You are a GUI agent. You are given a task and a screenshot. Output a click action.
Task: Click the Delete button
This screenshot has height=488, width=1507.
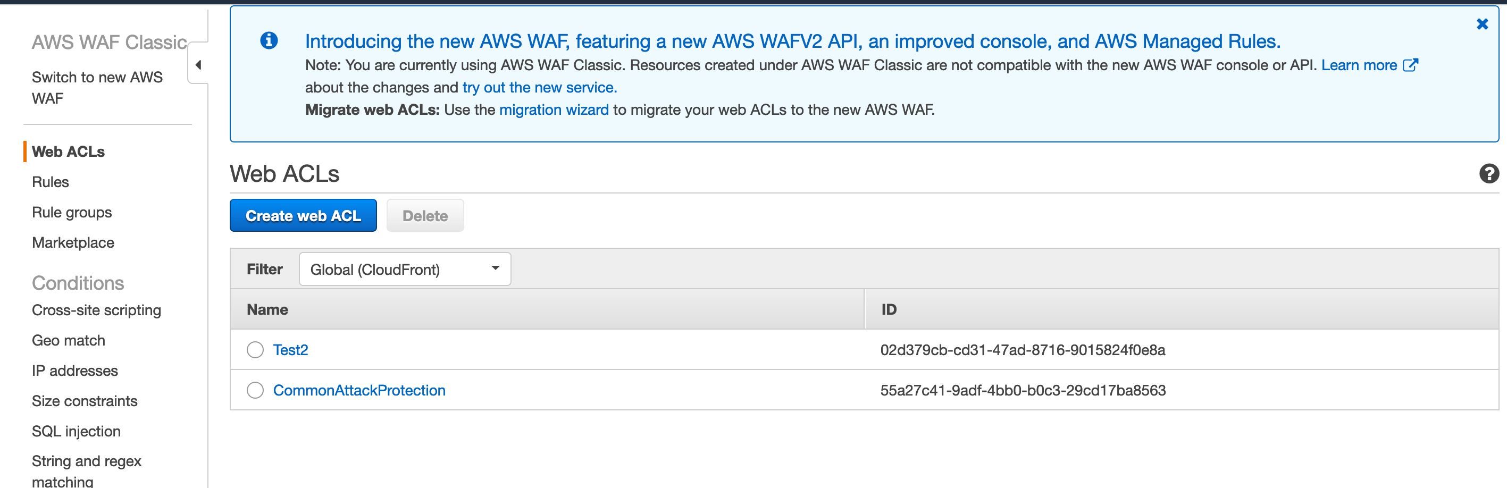pyautogui.click(x=425, y=216)
